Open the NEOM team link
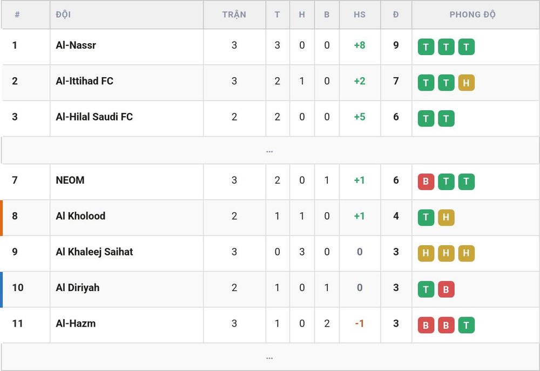Viewport: 540px width, 371px height. coord(70,180)
